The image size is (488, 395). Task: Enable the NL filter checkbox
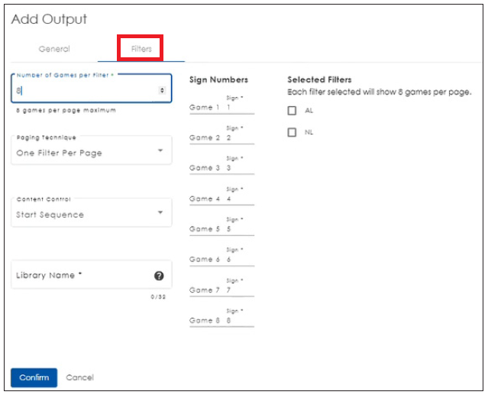coord(292,132)
